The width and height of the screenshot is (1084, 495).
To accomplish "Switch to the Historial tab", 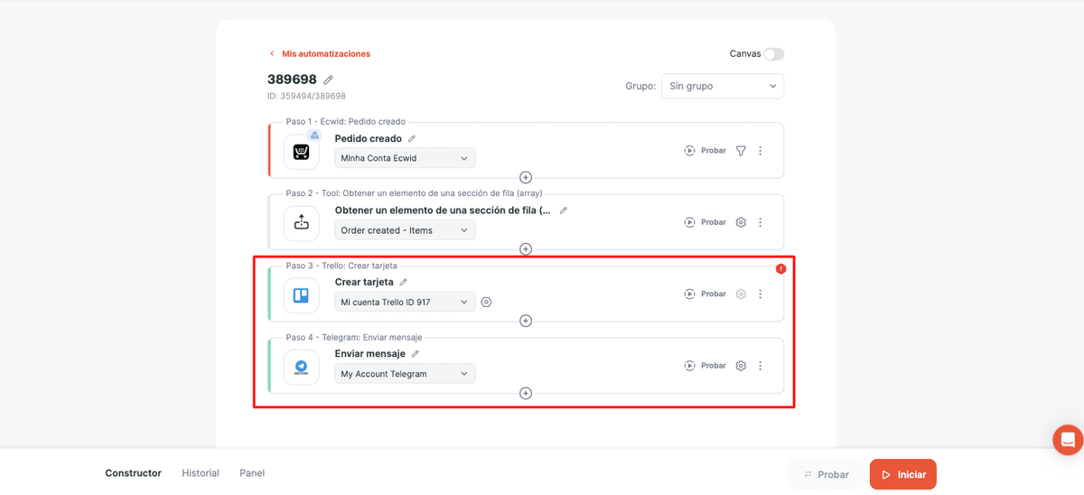I will pyautogui.click(x=201, y=473).
